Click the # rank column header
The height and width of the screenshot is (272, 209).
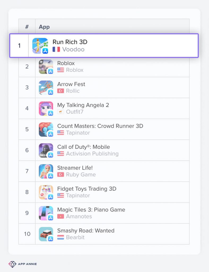(x=27, y=27)
